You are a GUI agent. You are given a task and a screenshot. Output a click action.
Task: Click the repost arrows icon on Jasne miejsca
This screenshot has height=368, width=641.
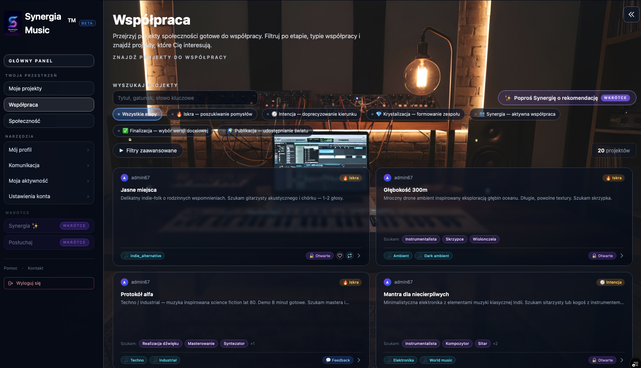click(350, 256)
